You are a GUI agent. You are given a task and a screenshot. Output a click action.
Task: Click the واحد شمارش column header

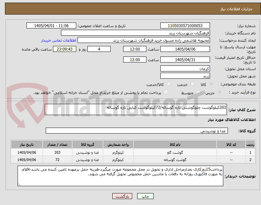[118, 144]
